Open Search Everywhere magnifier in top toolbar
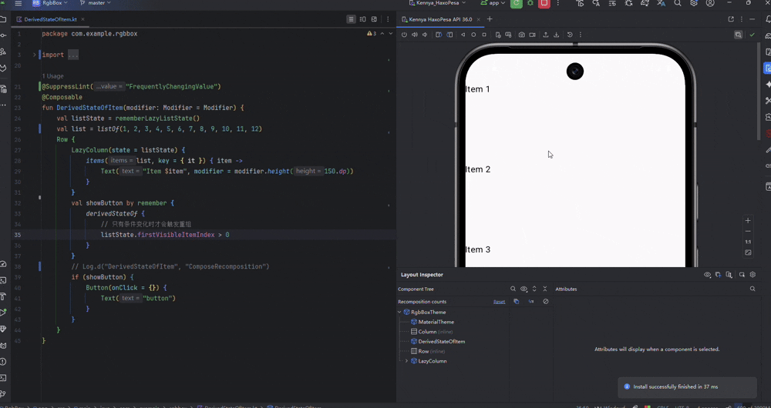This screenshot has height=408, width=771. click(677, 3)
